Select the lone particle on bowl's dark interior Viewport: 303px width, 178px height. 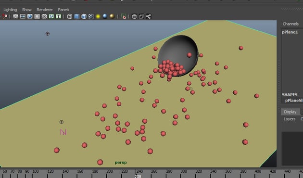189,55
